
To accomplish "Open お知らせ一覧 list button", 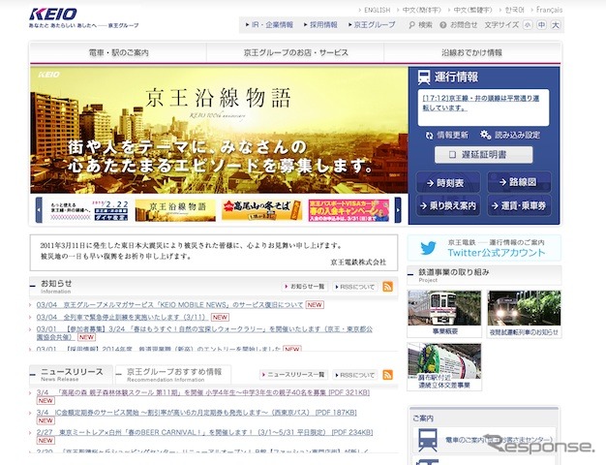I will [x=305, y=287].
